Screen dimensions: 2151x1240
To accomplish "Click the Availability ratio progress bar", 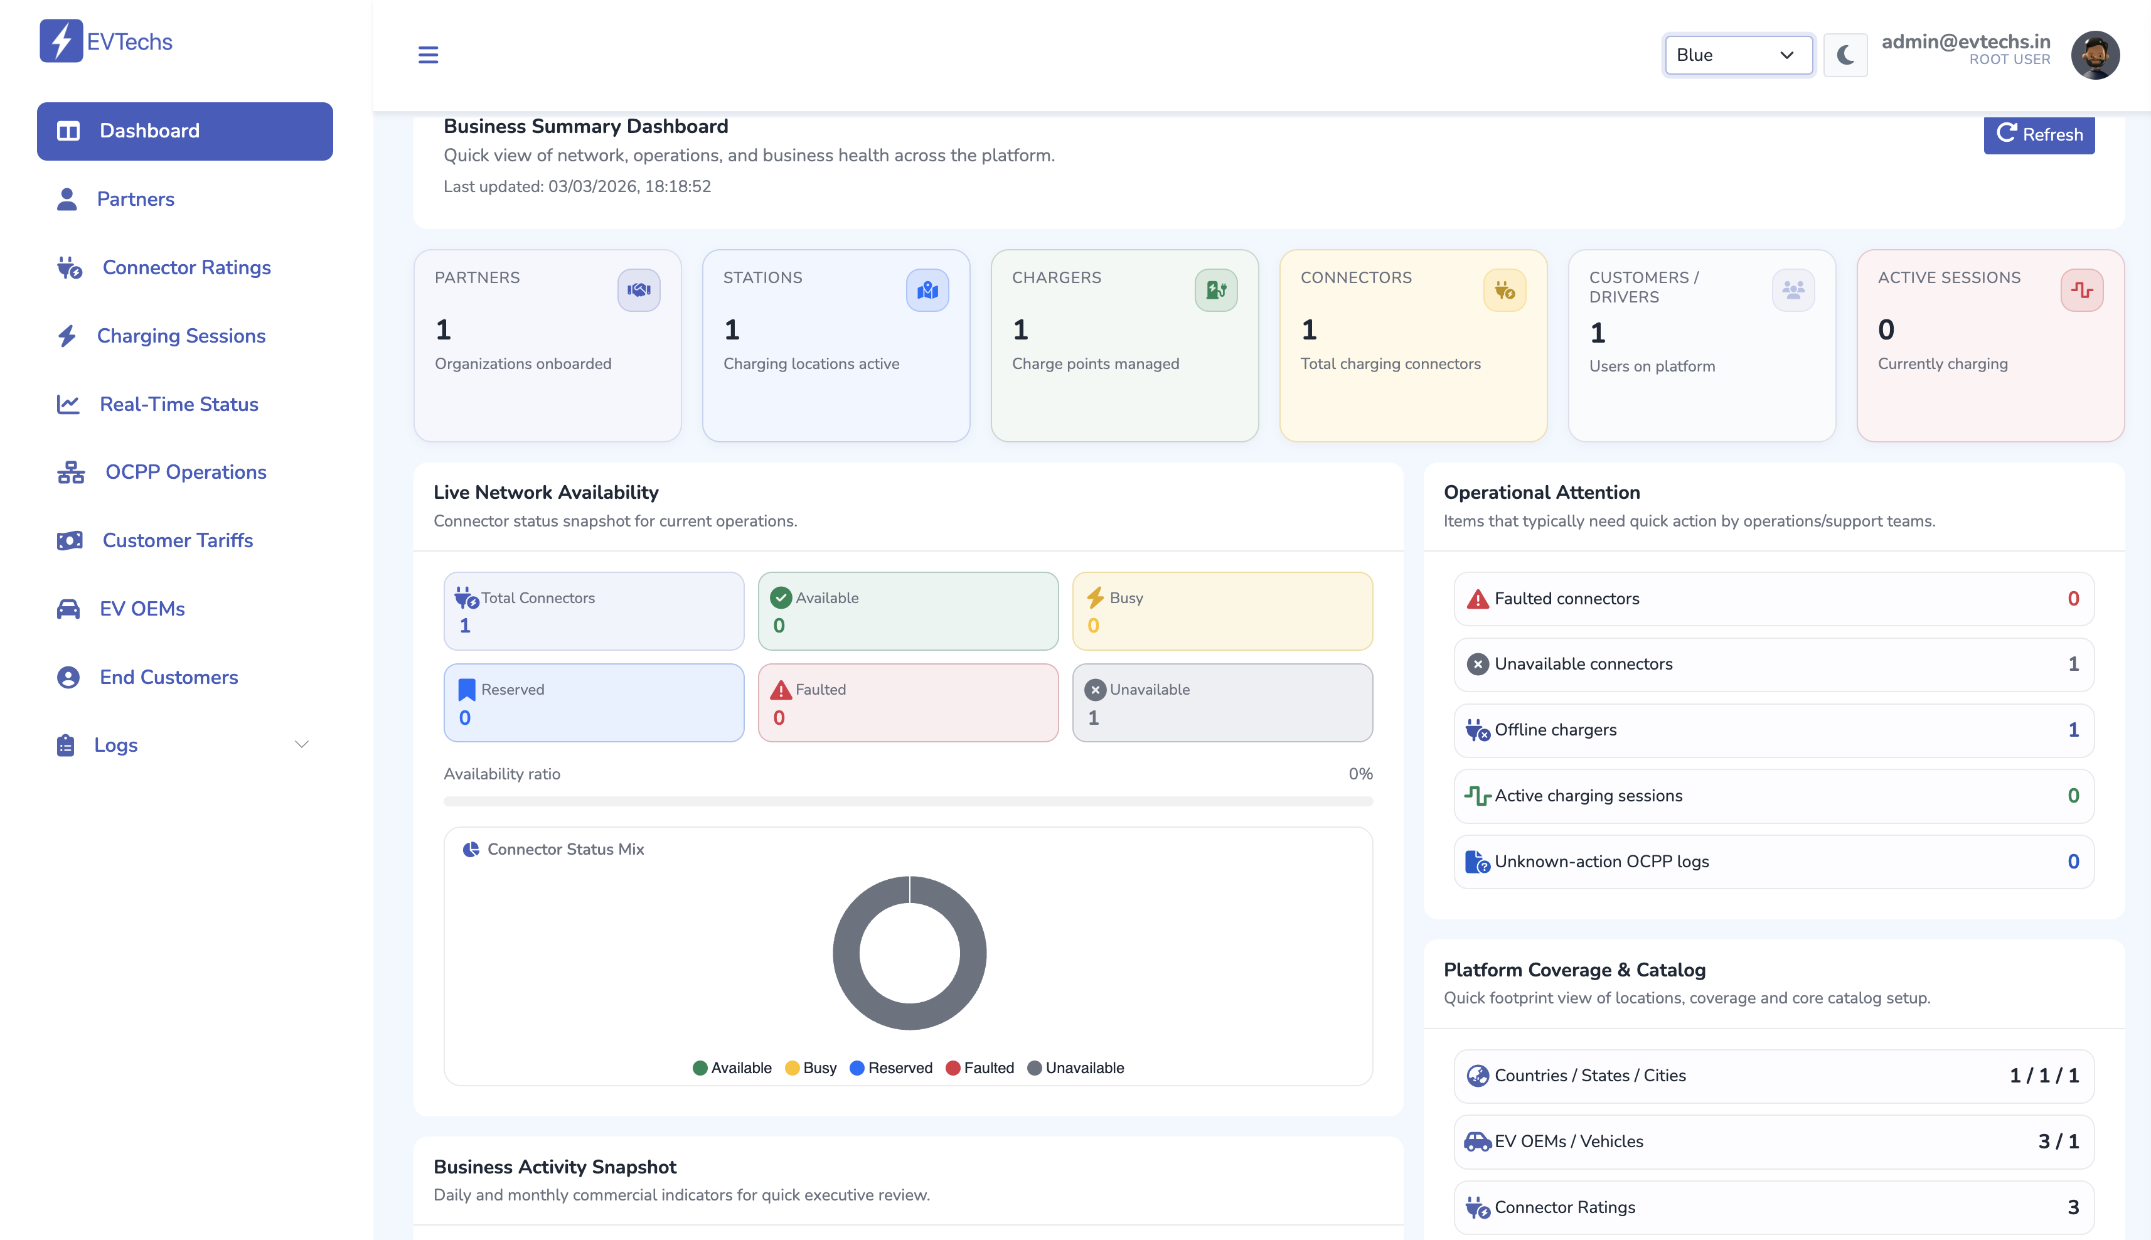I will [908, 801].
